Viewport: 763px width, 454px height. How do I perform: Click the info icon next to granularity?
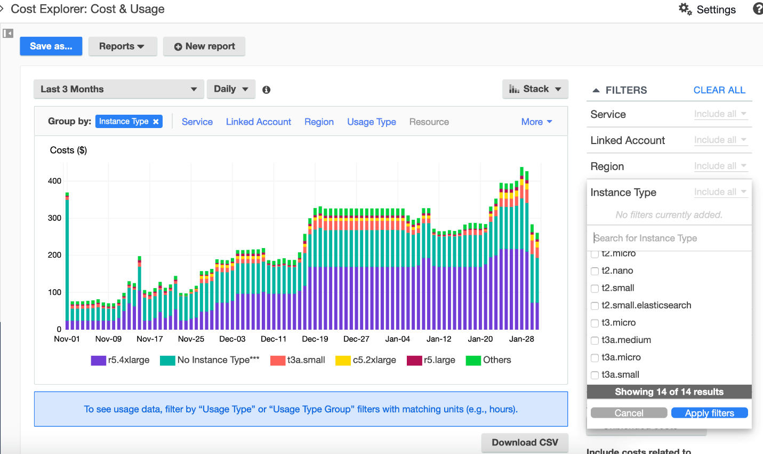click(266, 89)
